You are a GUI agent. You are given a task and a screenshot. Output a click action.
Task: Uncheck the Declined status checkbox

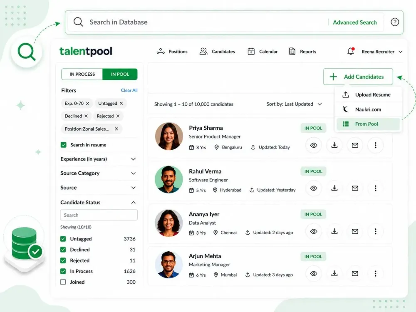tap(63, 250)
